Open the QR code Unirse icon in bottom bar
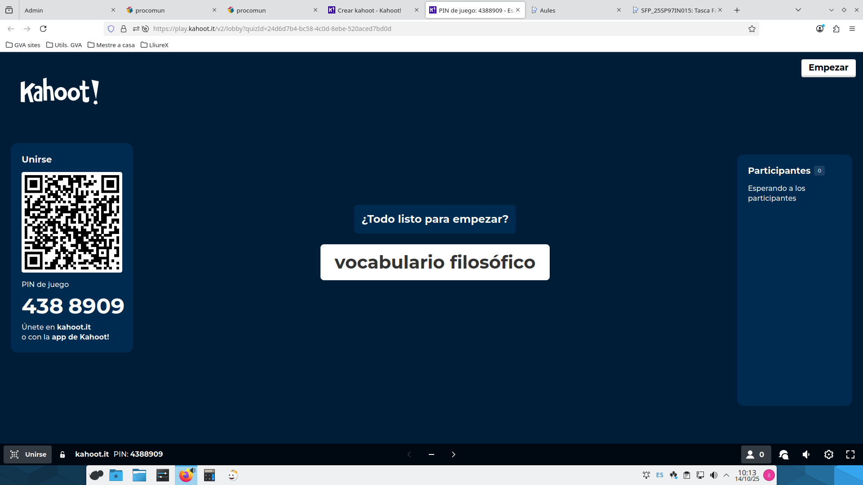 coord(15,454)
